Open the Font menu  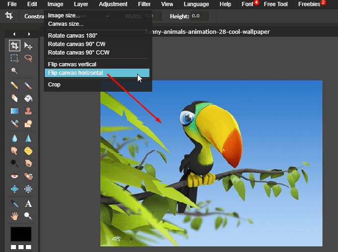(x=247, y=4)
